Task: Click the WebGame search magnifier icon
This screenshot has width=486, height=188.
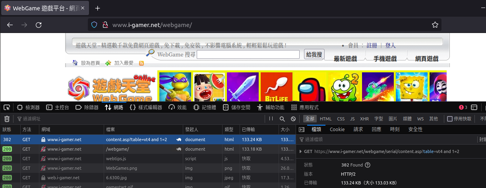Action: point(150,53)
